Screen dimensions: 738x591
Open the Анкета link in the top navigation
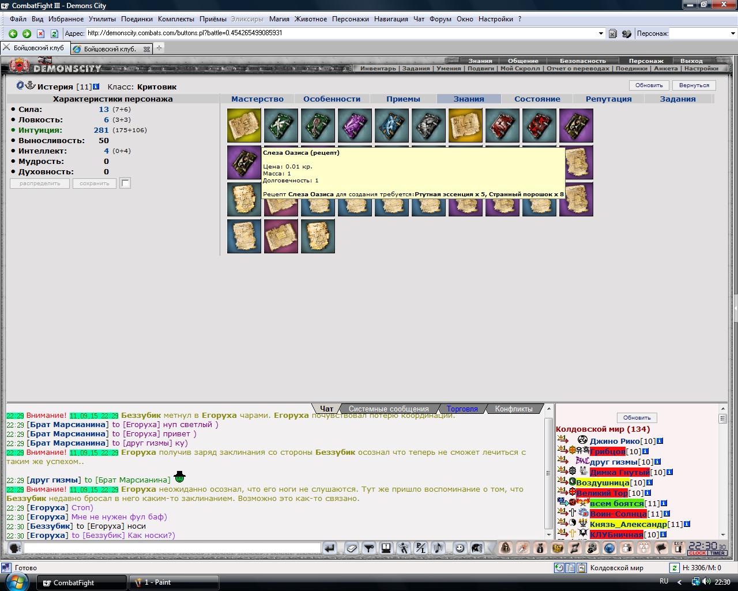pos(666,69)
